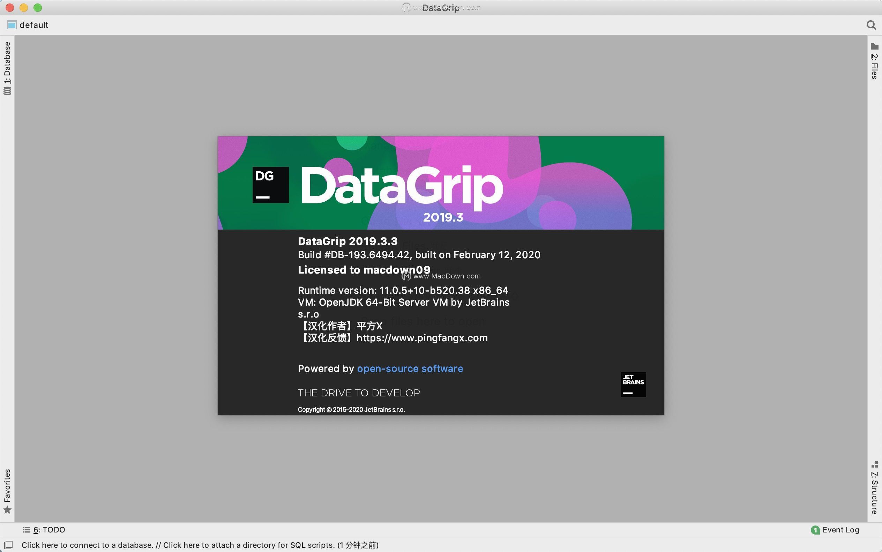
Task: Click the green Event Log notification badge
Action: click(815, 530)
